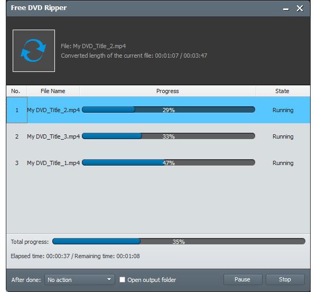Select row My DVD_Title_1.mp4
Image resolution: width=317 pixels, height=292 pixels.
coord(158,163)
